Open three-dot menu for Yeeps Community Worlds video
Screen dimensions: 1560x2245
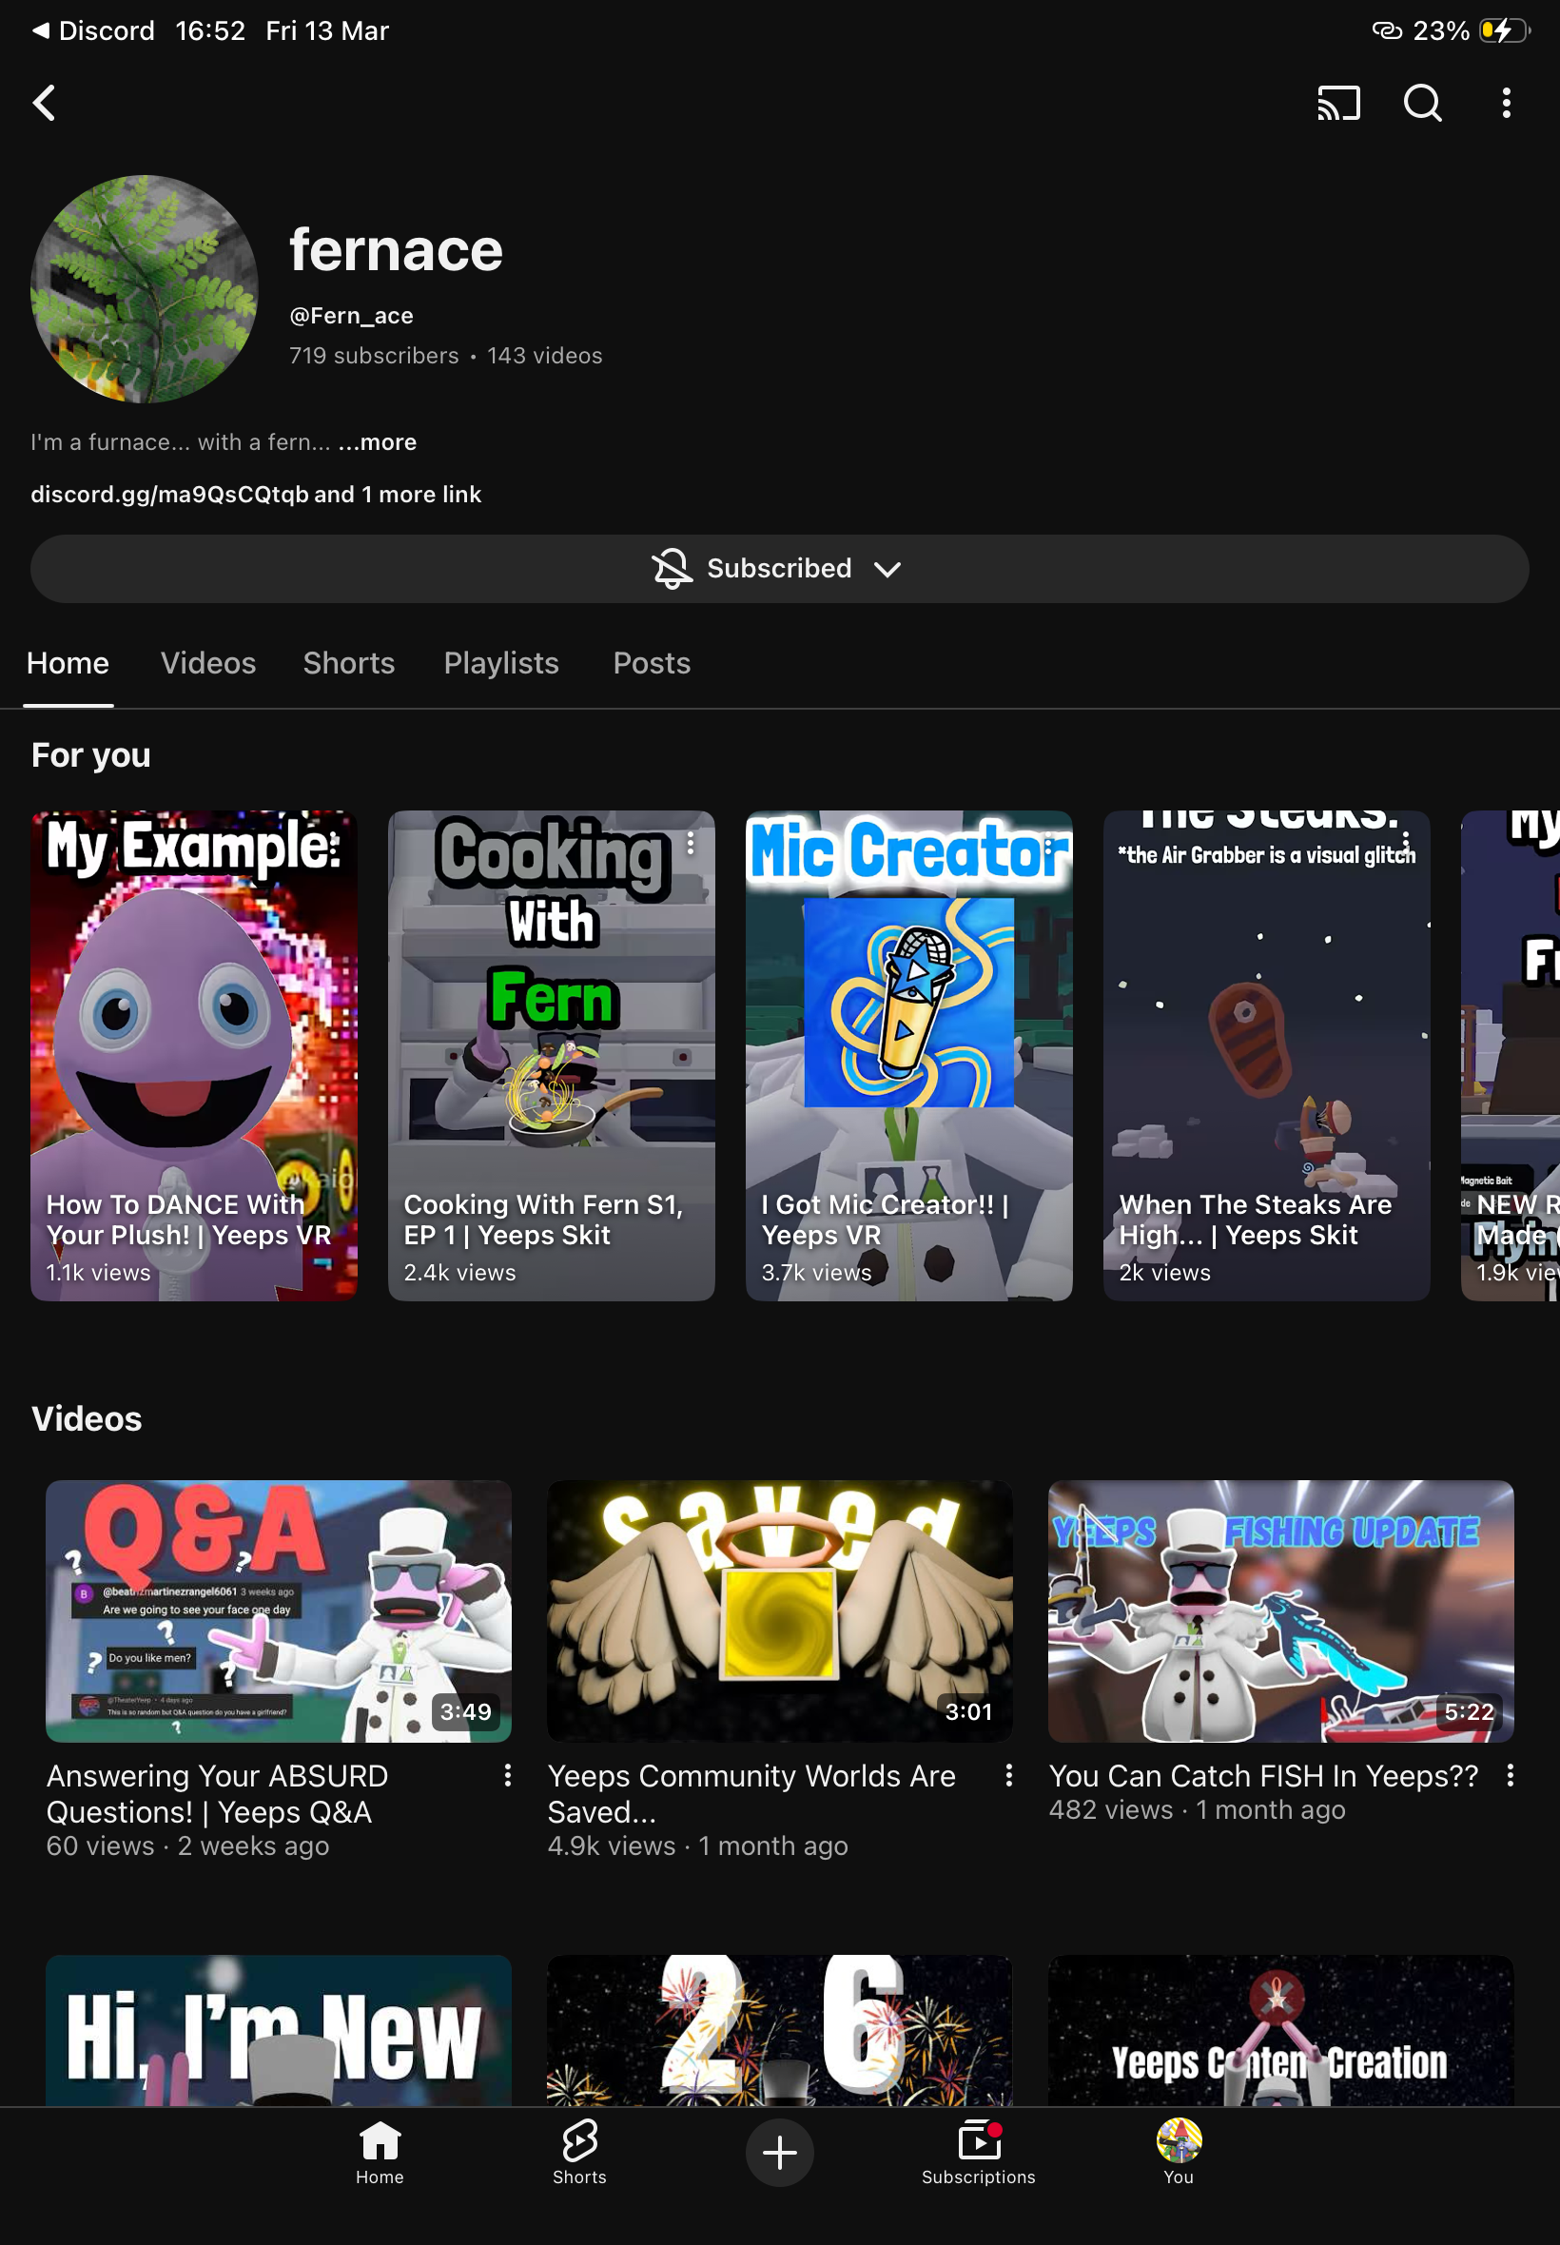[x=1008, y=1776]
